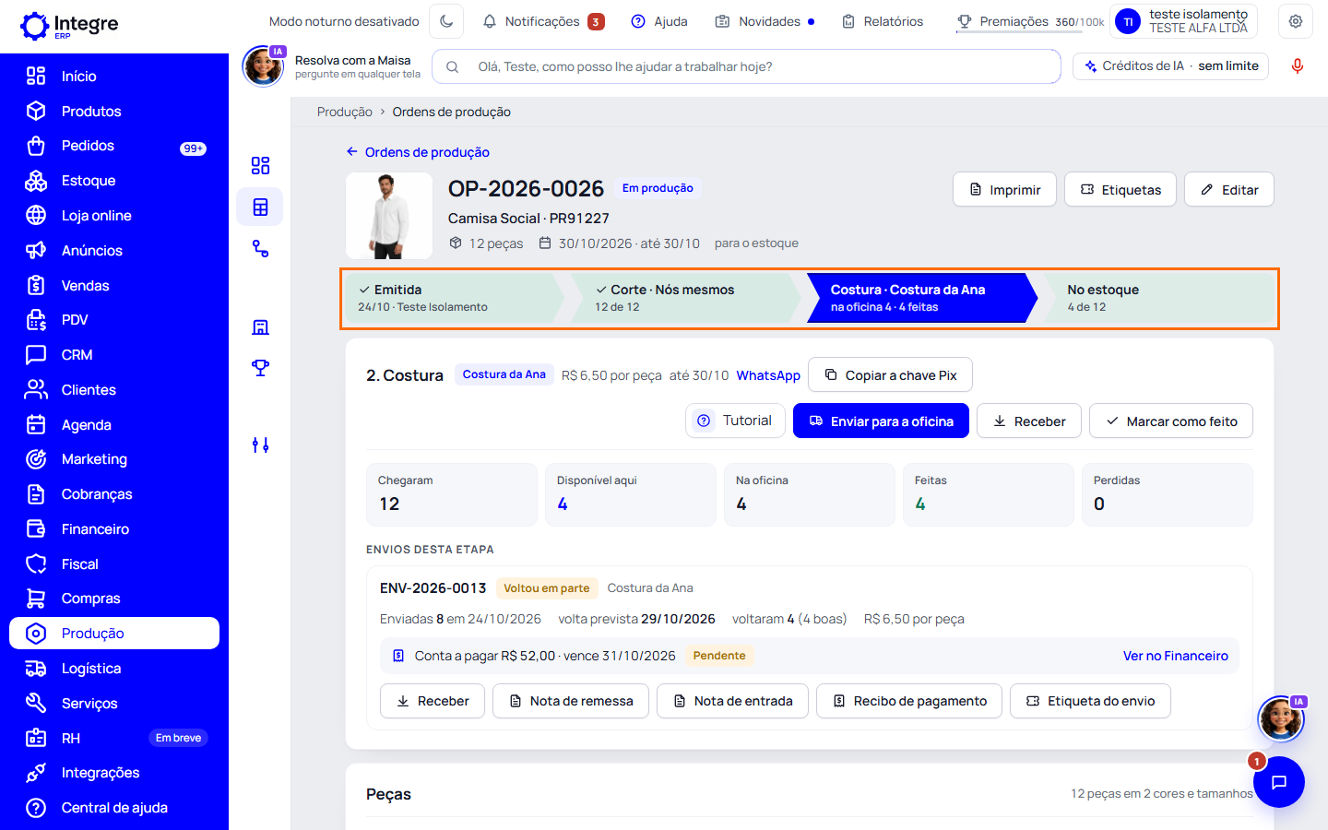Open Produtos in sidebar
This screenshot has width=1328, height=830.
click(114, 111)
